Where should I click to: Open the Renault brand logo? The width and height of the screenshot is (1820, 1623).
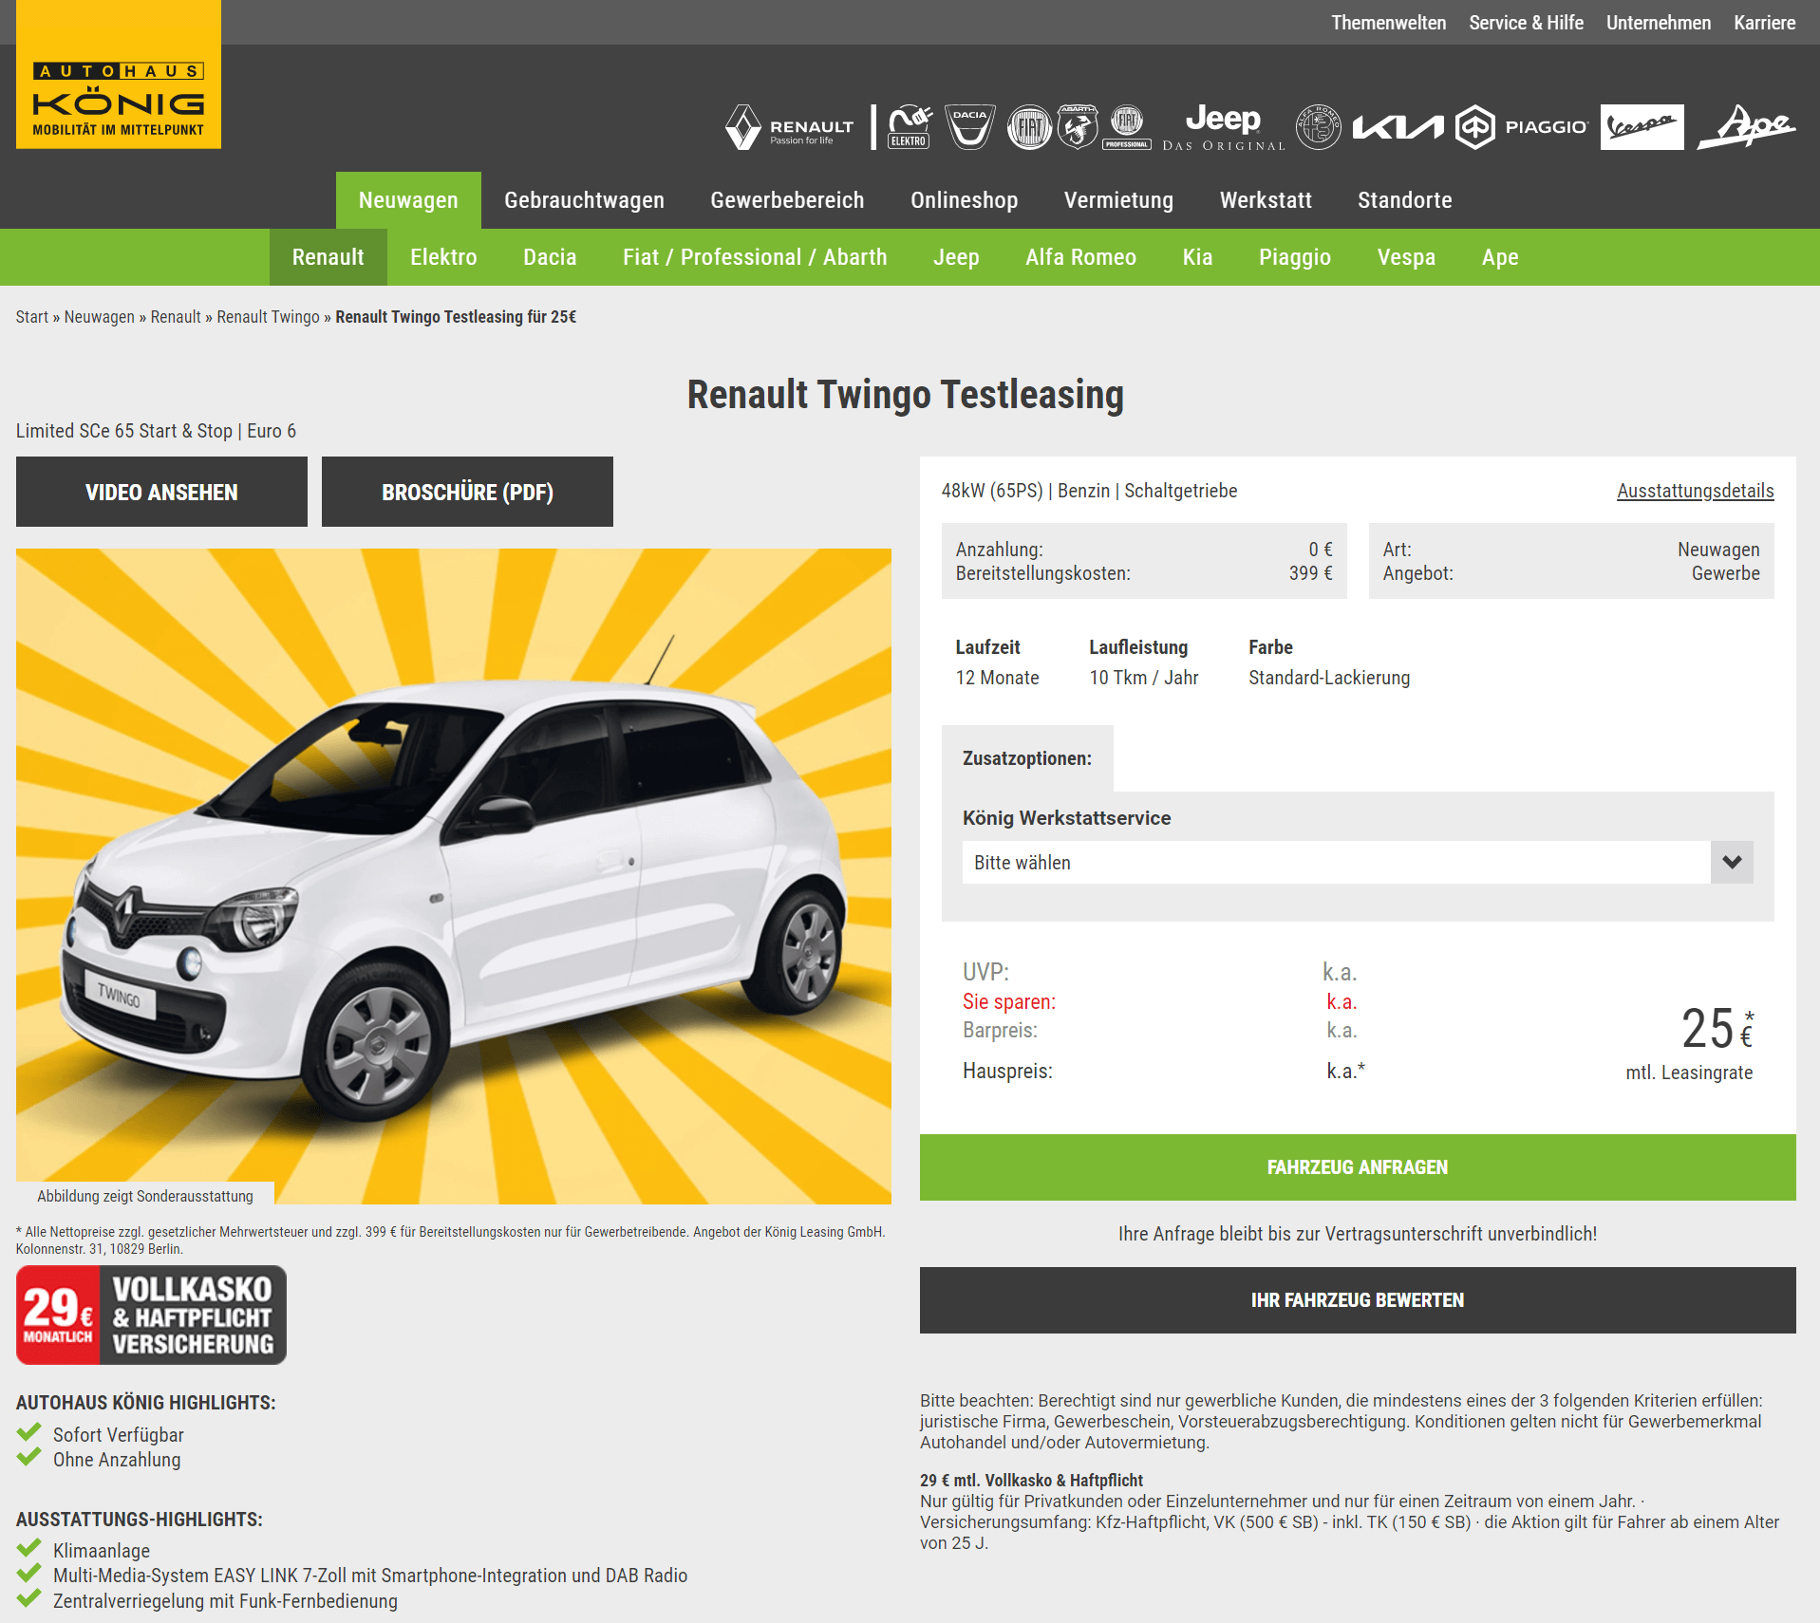[790, 127]
